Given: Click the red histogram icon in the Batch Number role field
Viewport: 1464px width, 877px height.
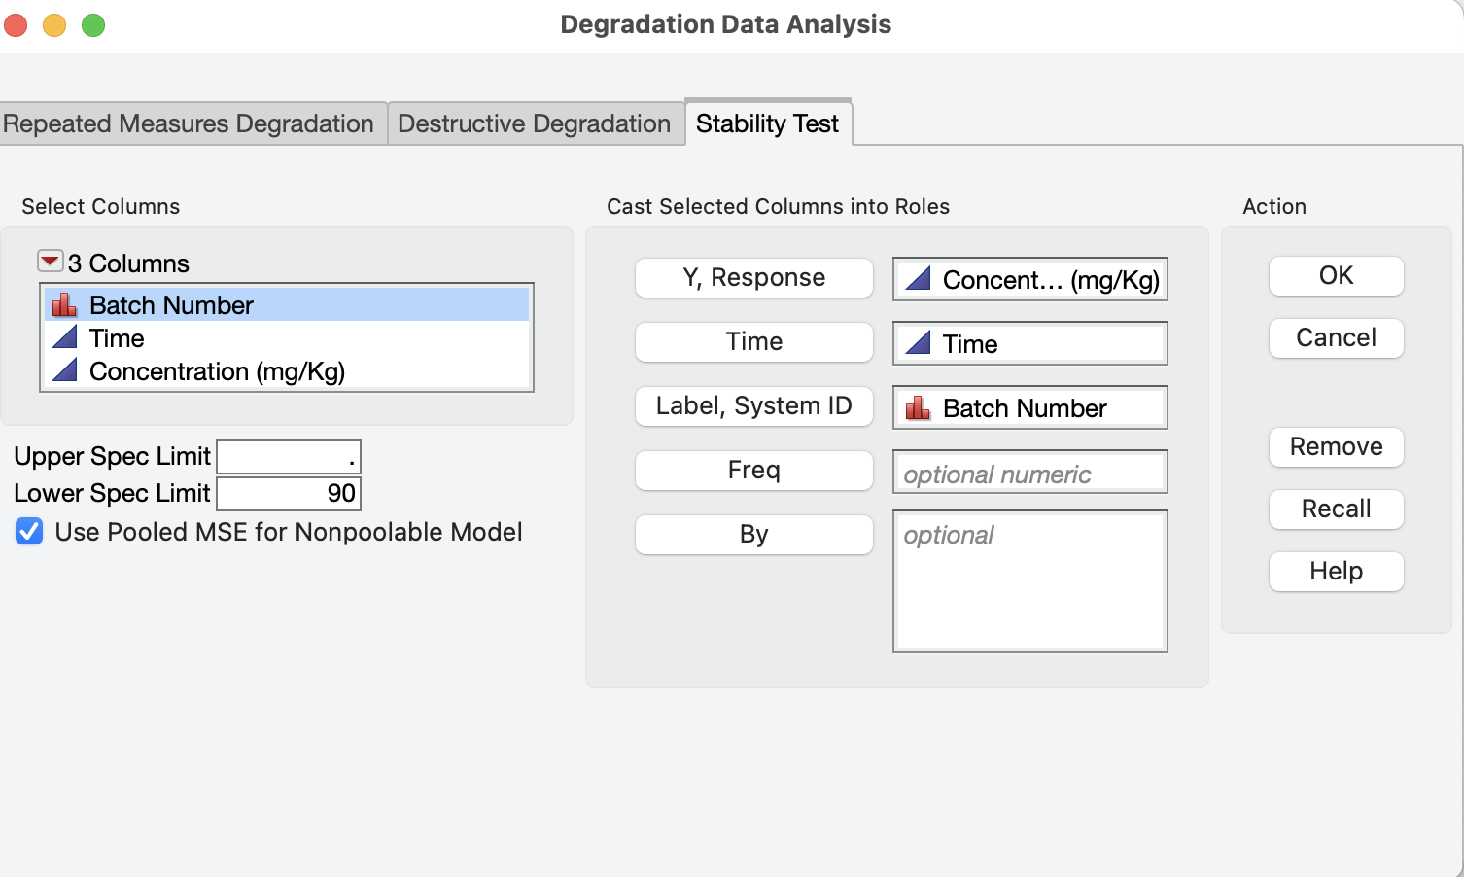Looking at the screenshot, I should pyautogui.click(x=918, y=407).
